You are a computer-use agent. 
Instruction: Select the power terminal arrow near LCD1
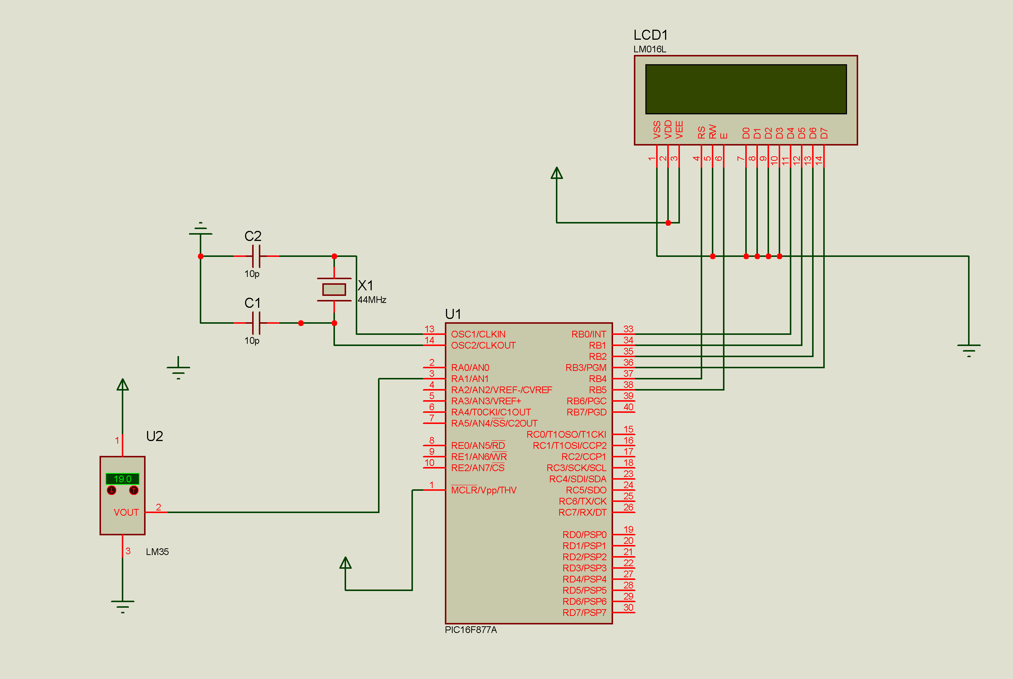557,173
